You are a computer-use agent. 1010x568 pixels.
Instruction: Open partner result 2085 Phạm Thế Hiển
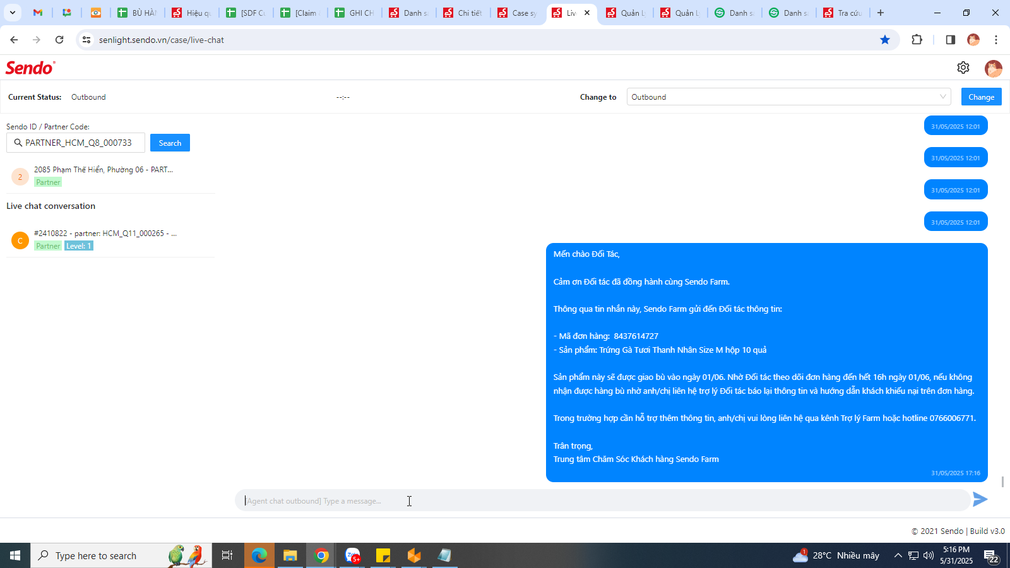pos(110,176)
